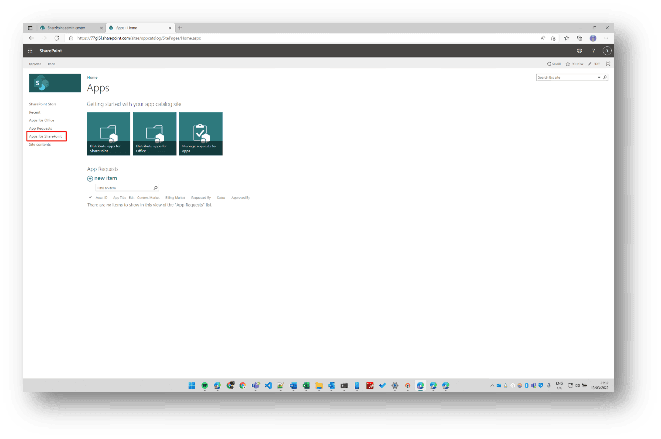Image resolution: width=661 pixels, height=439 pixels.
Task: Add this page to favorites
Action: (553, 38)
